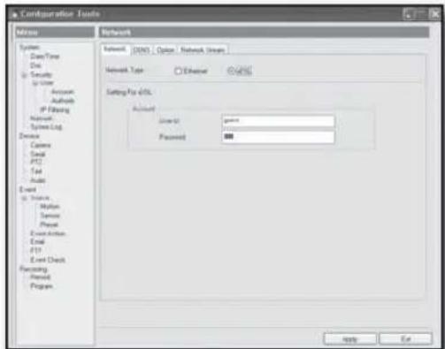
Task: Select the Event category in the tree
Action: pyautogui.click(x=27, y=189)
